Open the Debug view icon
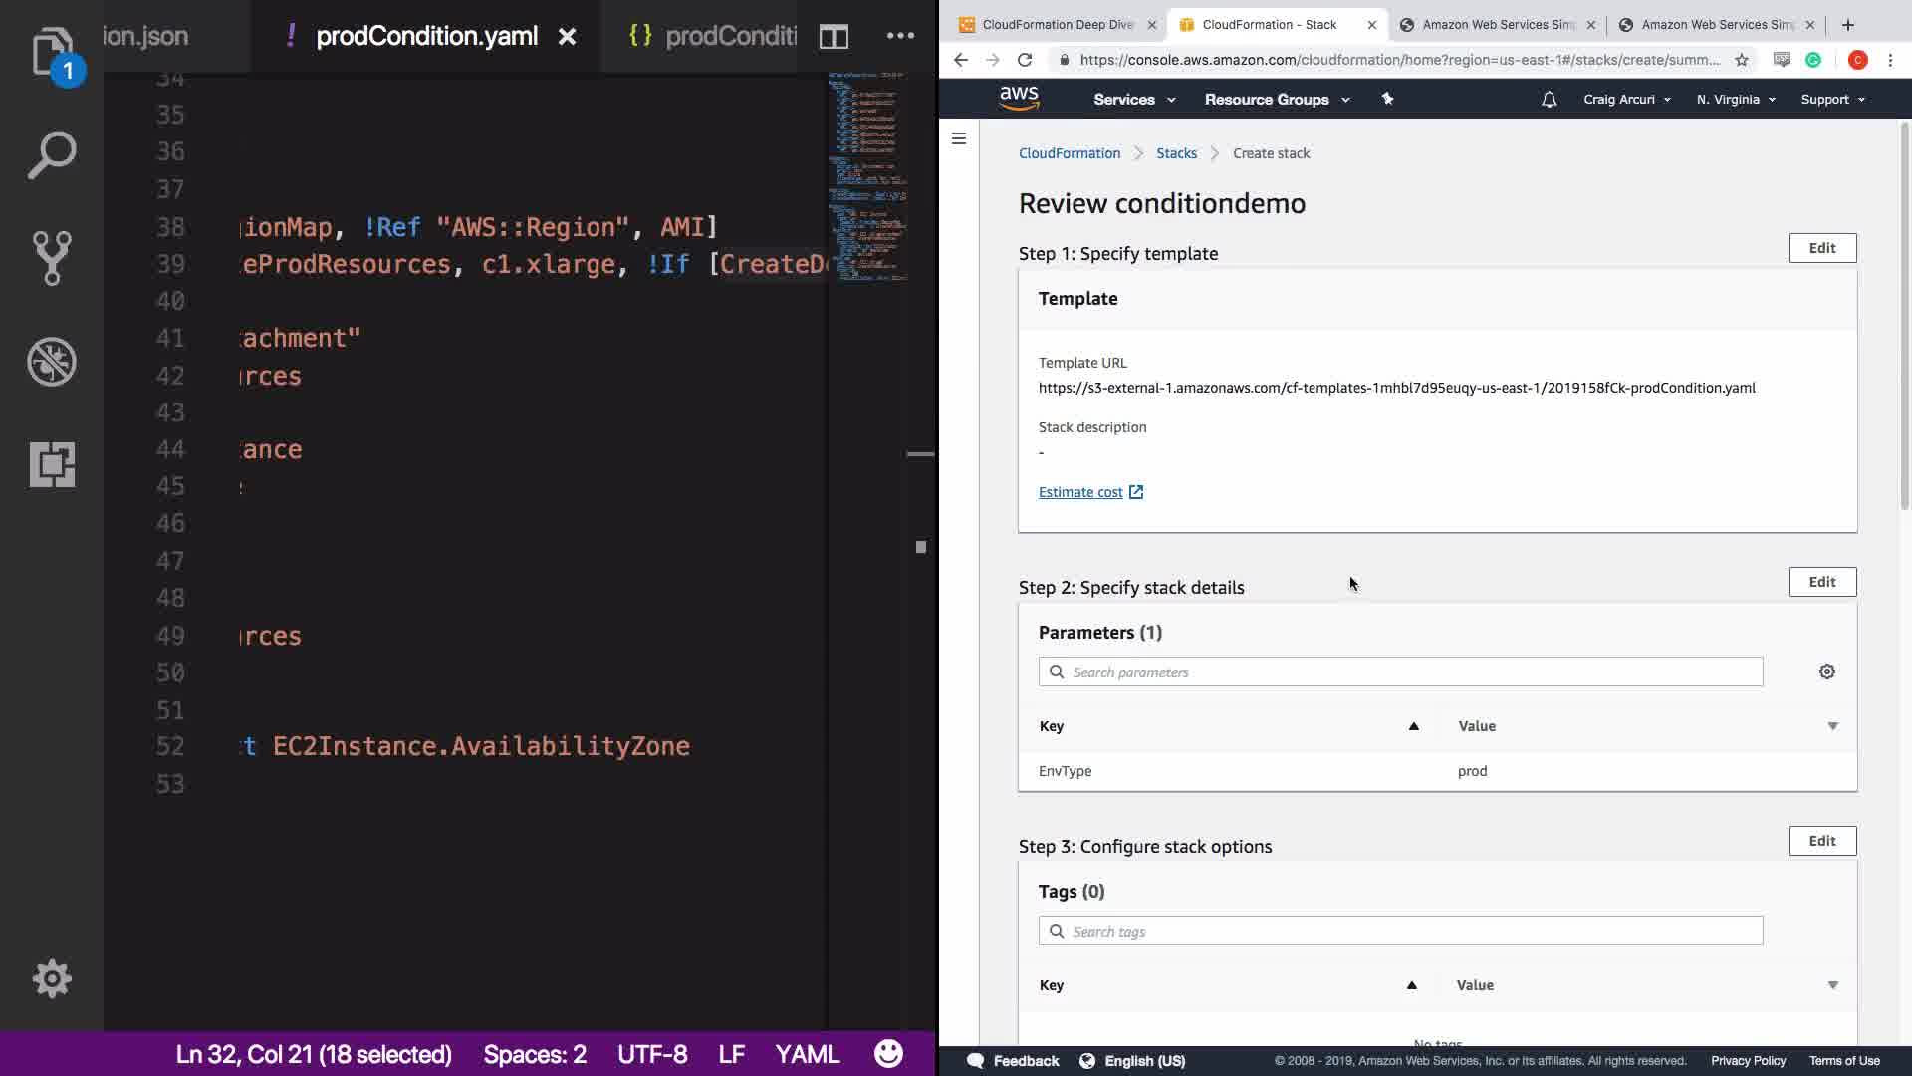The height and width of the screenshot is (1076, 1912). click(x=52, y=362)
